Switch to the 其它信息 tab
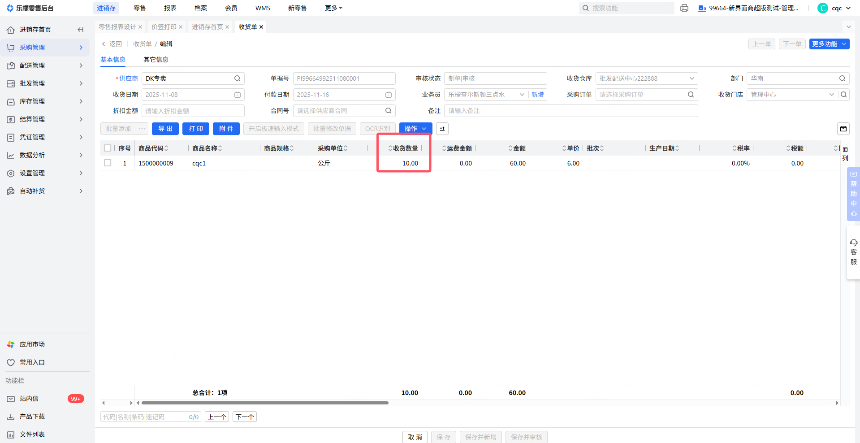Viewport: 860px width, 443px height. (156, 60)
